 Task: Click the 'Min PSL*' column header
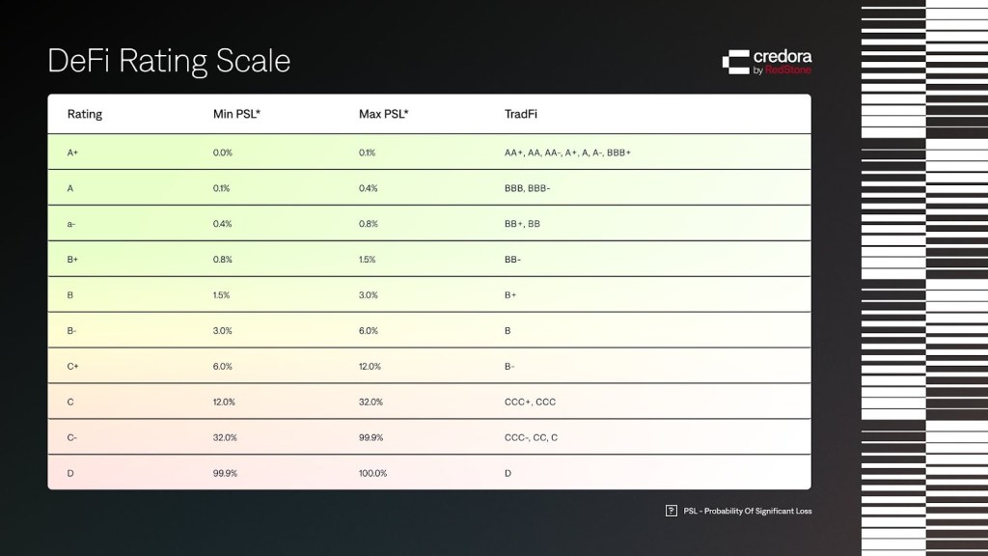[x=236, y=114]
